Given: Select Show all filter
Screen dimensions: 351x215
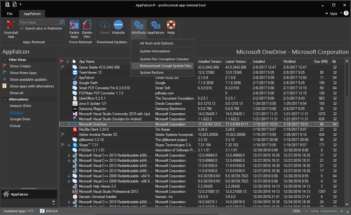Looking at the screenshot, I should tap(16, 93).
